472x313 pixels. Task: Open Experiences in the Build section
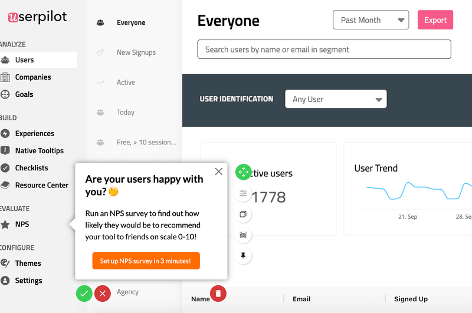(35, 133)
